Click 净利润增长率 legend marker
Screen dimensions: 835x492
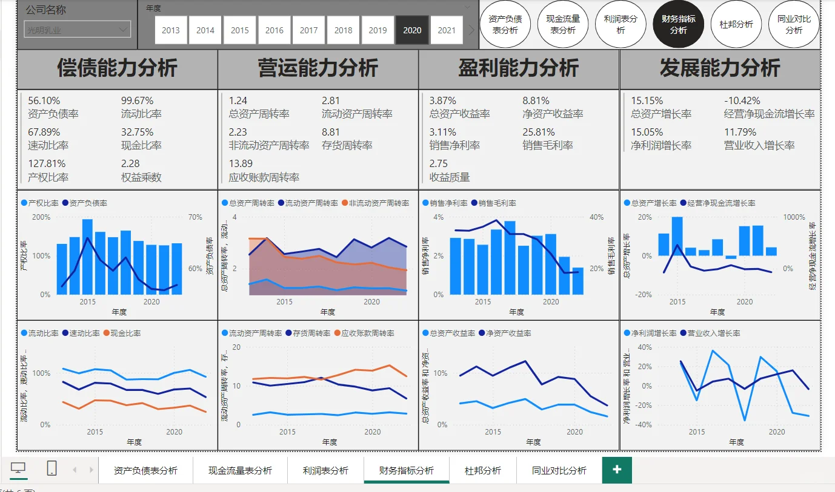pyautogui.click(x=627, y=333)
